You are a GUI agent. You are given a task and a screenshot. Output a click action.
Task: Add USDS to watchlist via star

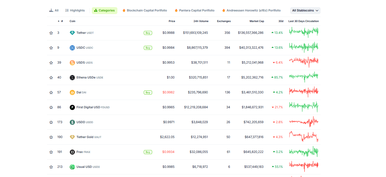[51, 63]
